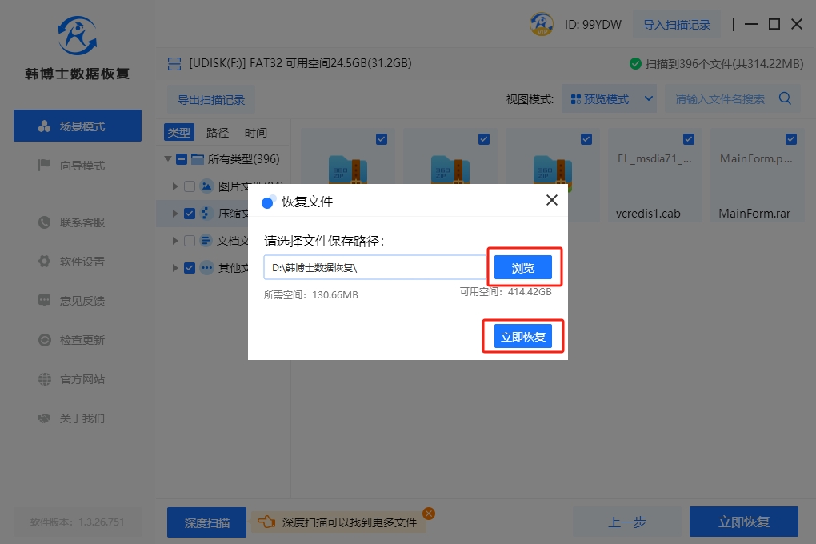Screen dimensions: 816x544
Task: Expand the 图片文件 tree node
Action: 175,186
